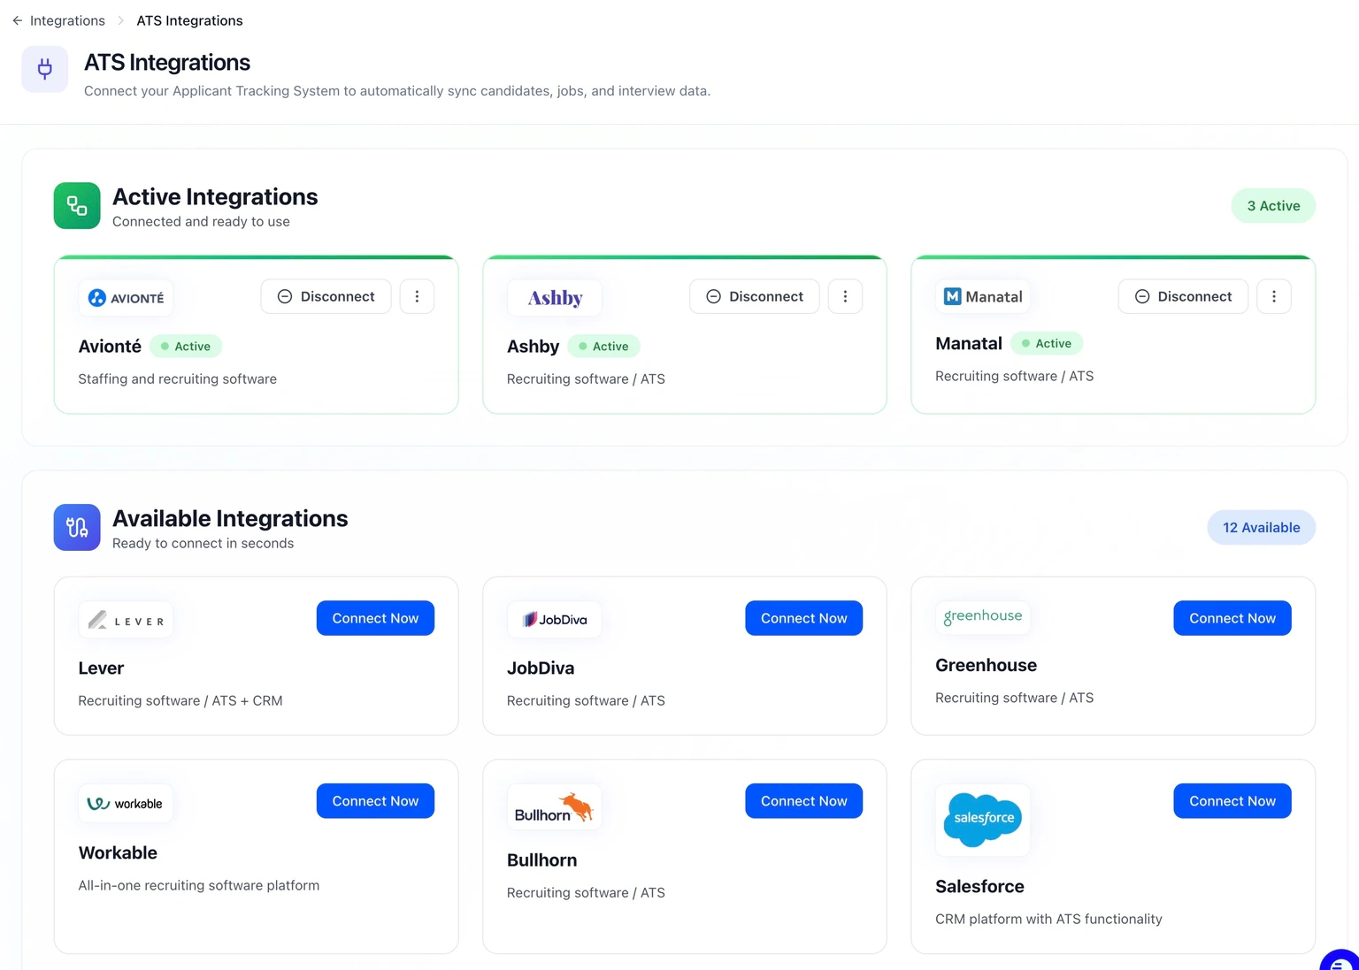1359x970 pixels.
Task: Click the ATS Integrations breadcrumb item
Action: [189, 20]
